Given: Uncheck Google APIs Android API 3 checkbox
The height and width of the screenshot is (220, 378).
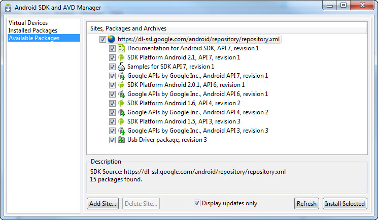Looking at the screenshot, I should click(112, 131).
